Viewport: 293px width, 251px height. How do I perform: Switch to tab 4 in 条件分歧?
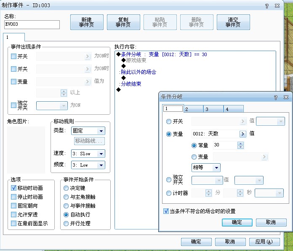[234, 109]
